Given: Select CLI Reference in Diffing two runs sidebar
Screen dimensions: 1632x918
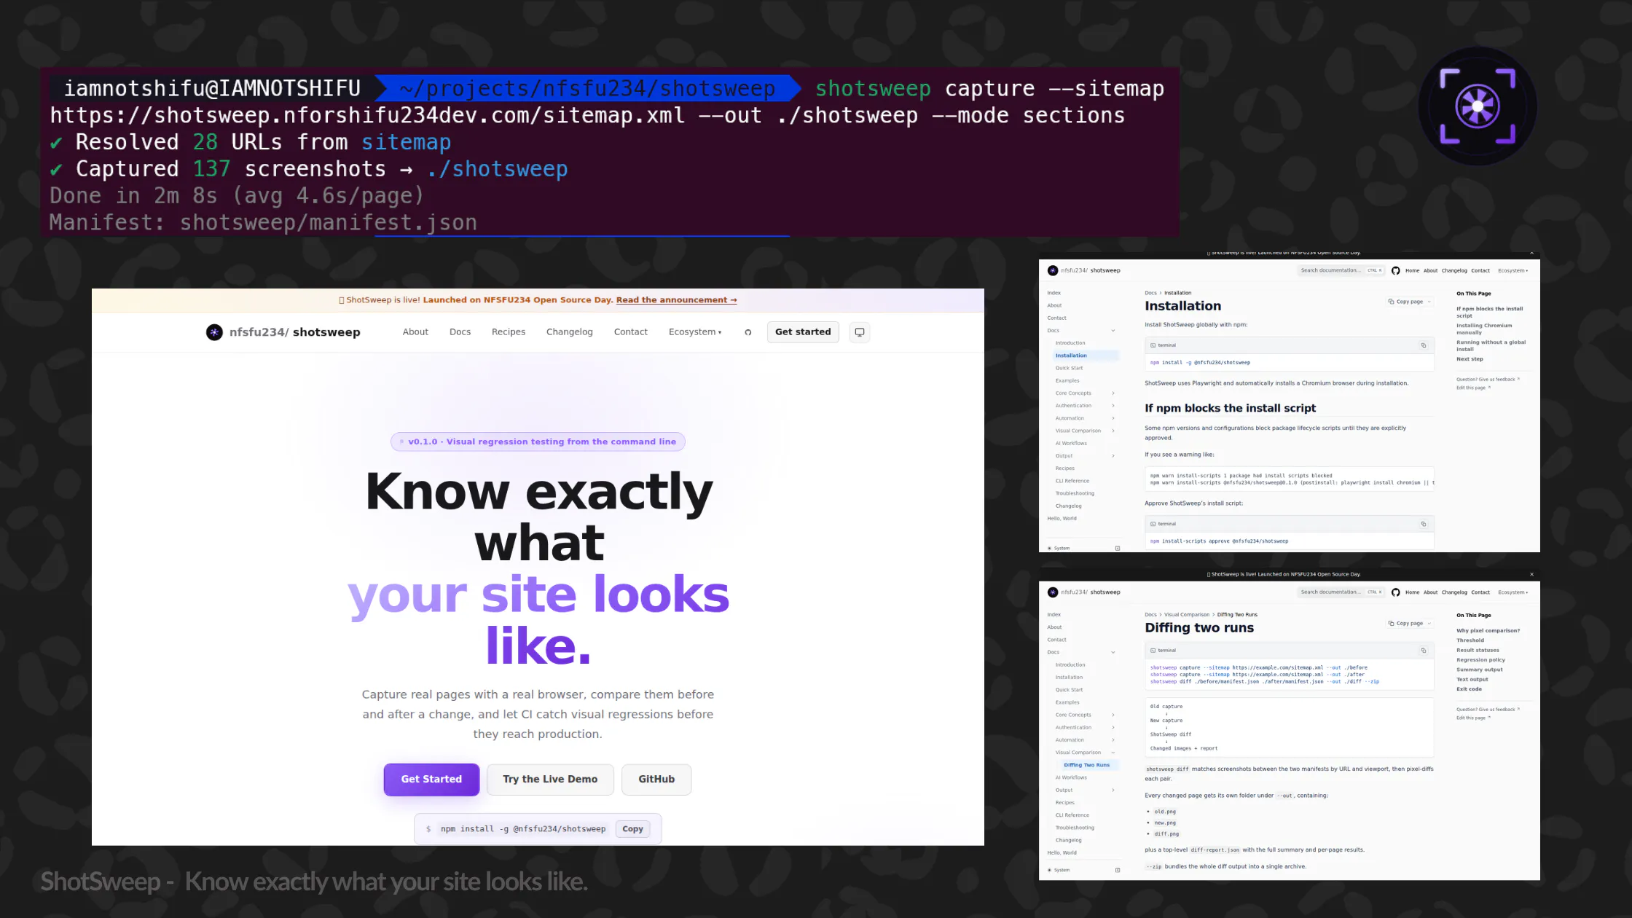Looking at the screenshot, I should [x=1072, y=815].
